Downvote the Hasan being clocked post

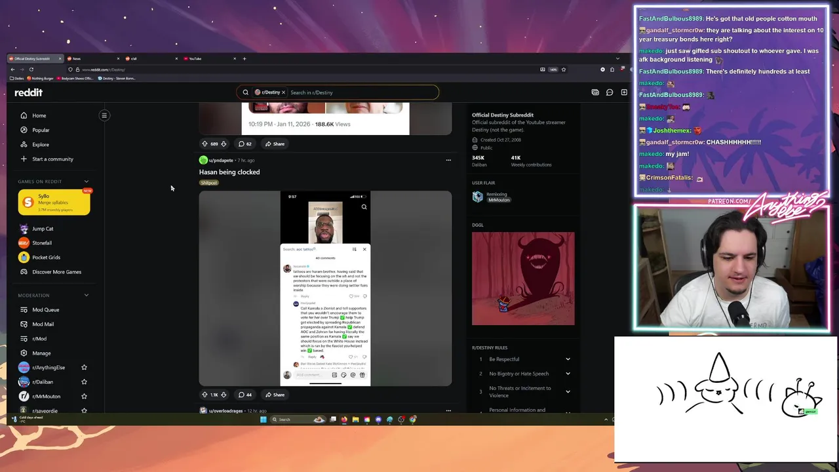224,395
